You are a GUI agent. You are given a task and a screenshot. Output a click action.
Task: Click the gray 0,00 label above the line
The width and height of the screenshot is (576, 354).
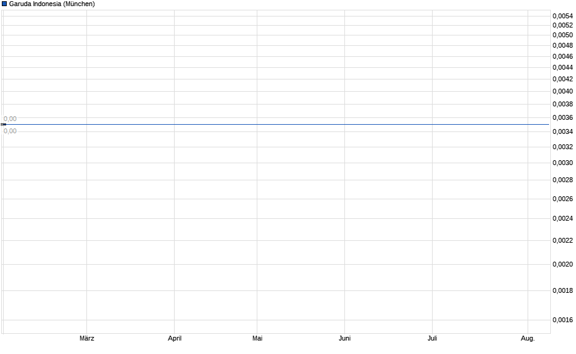10,119
